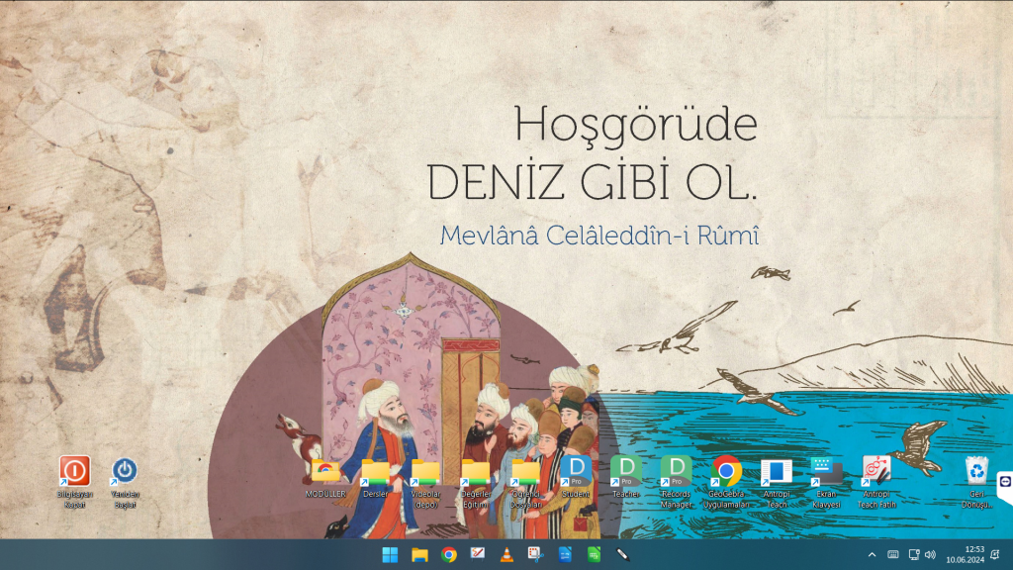Click the Yeniden Başlat shortcut icon

click(124, 471)
